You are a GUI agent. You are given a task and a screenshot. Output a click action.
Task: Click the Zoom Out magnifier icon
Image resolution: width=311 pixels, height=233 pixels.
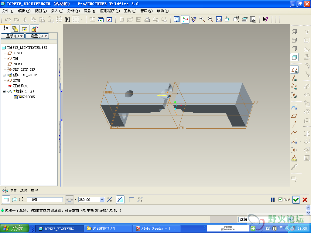(x=211, y=19)
